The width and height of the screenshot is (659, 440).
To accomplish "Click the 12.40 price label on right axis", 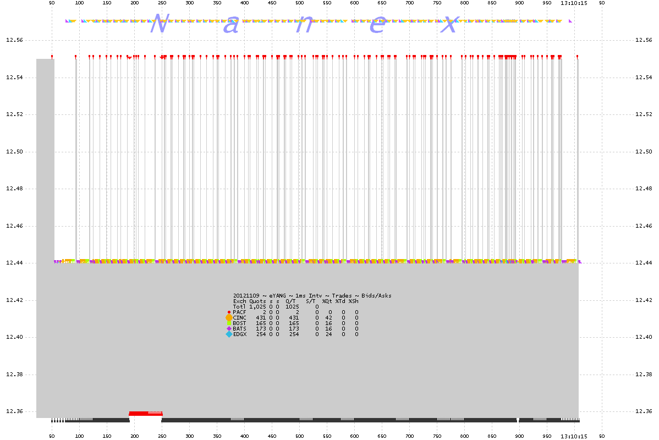I will 644,337.
